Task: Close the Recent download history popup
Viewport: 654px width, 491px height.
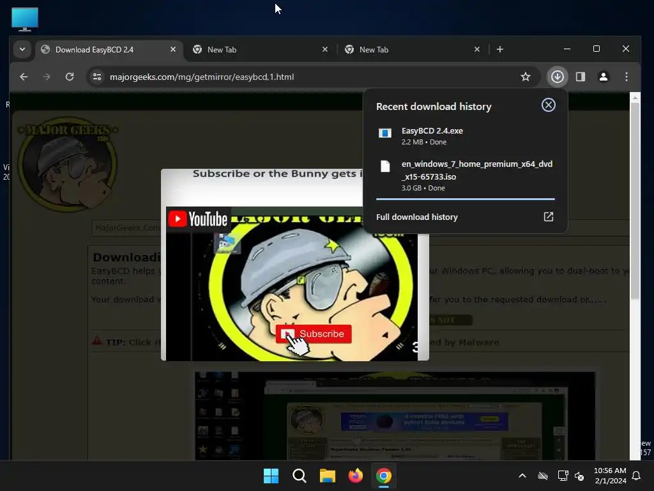Action: tap(549, 105)
